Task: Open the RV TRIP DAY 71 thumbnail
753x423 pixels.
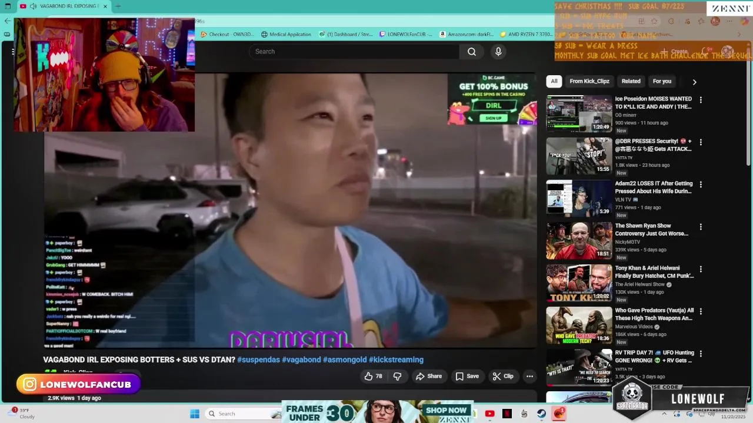Action: pos(579,368)
